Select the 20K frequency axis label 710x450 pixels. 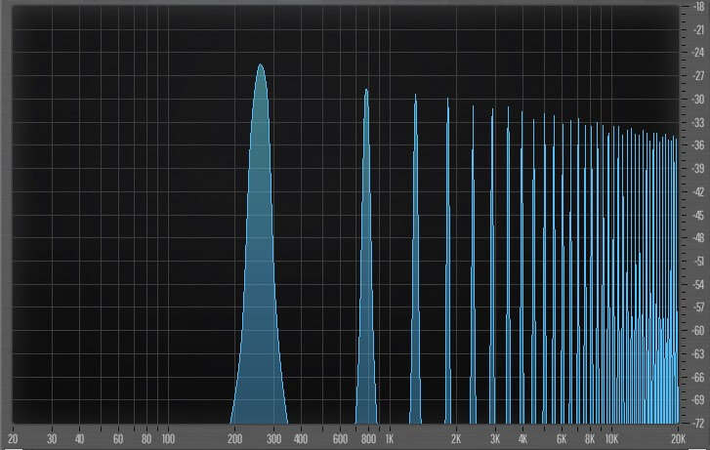pos(677,440)
